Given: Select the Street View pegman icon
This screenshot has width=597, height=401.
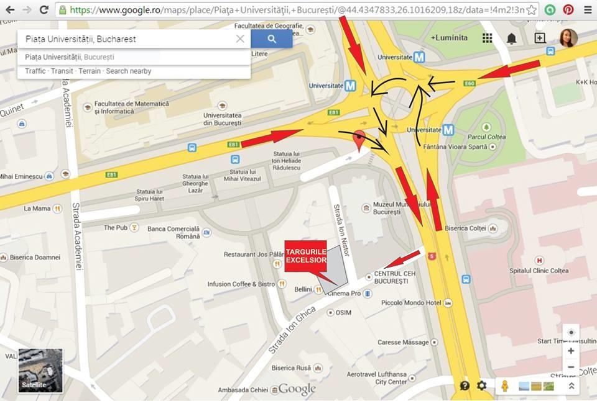Looking at the screenshot, I should pyautogui.click(x=505, y=386).
